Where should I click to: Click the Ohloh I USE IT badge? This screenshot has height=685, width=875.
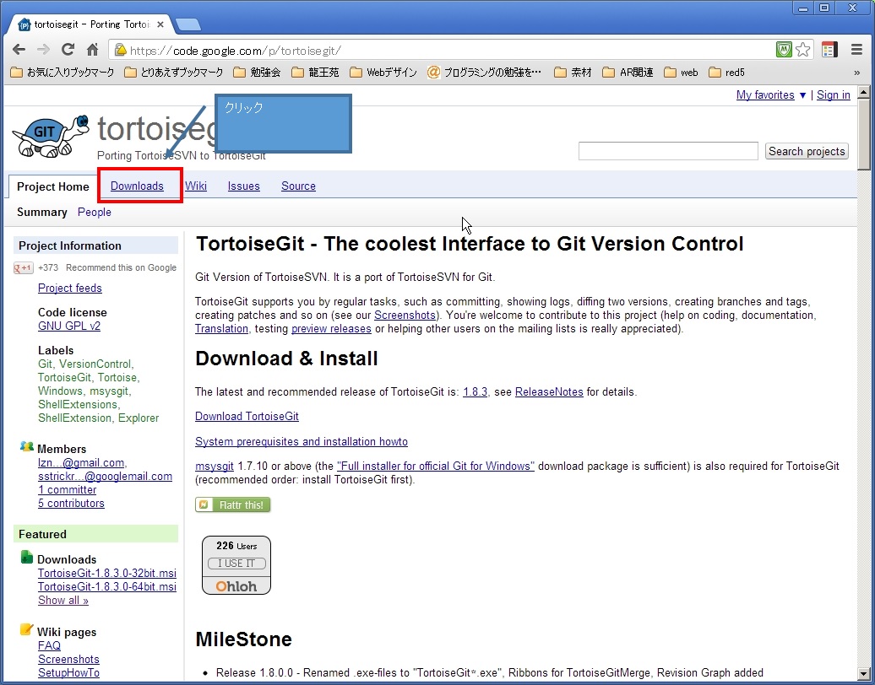tap(236, 564)
